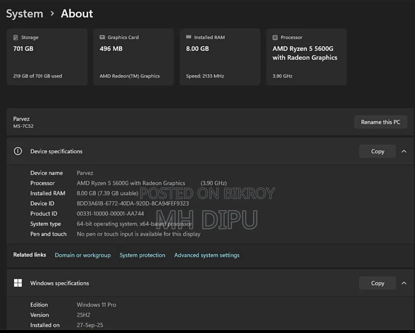415x333 pixels.
Task: Open System protection link
Action: click(x=143, y=255)
